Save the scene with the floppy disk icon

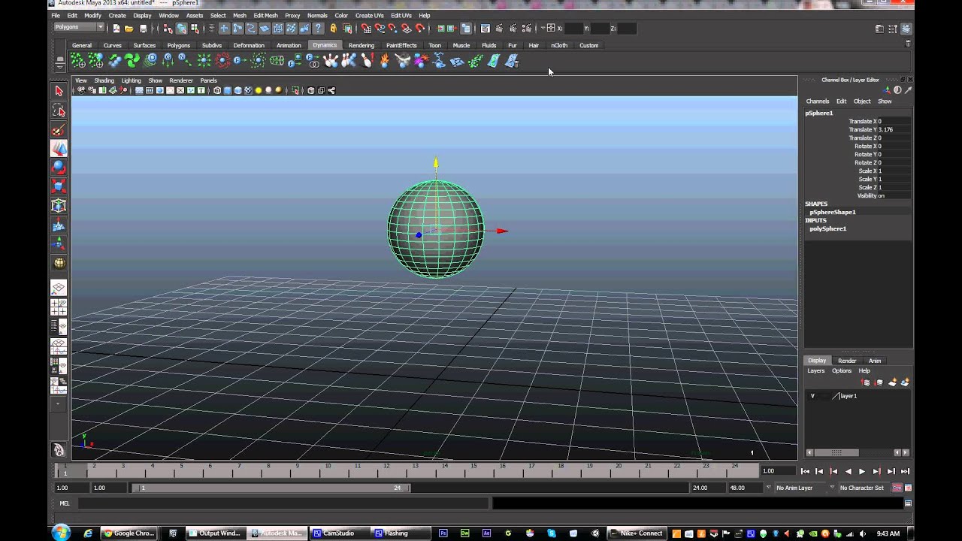click(x=143, y=29)
